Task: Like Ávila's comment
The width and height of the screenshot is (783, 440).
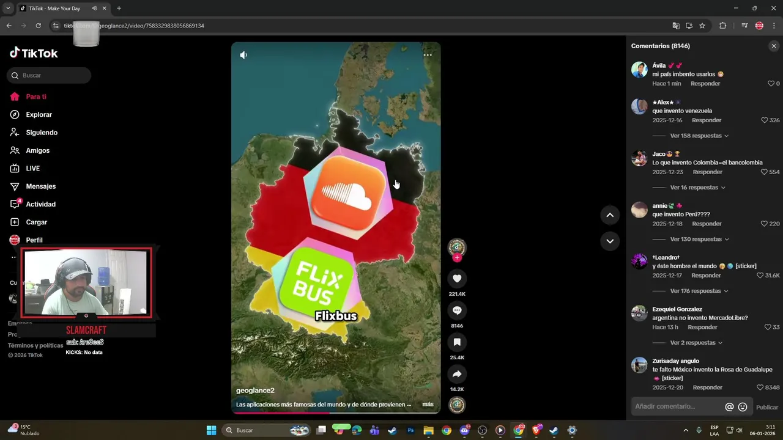Action: click(x=771, y=84)
